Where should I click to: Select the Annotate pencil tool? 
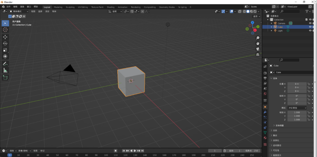click(5, 64)
